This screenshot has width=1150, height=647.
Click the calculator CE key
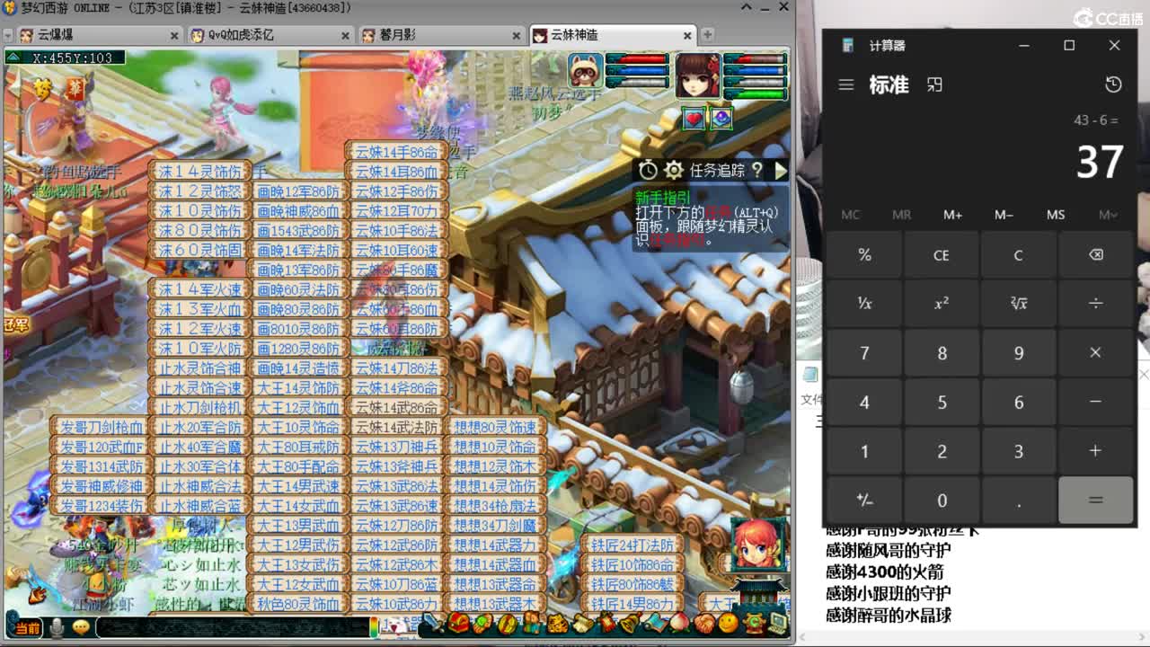[x=942, y=255]
